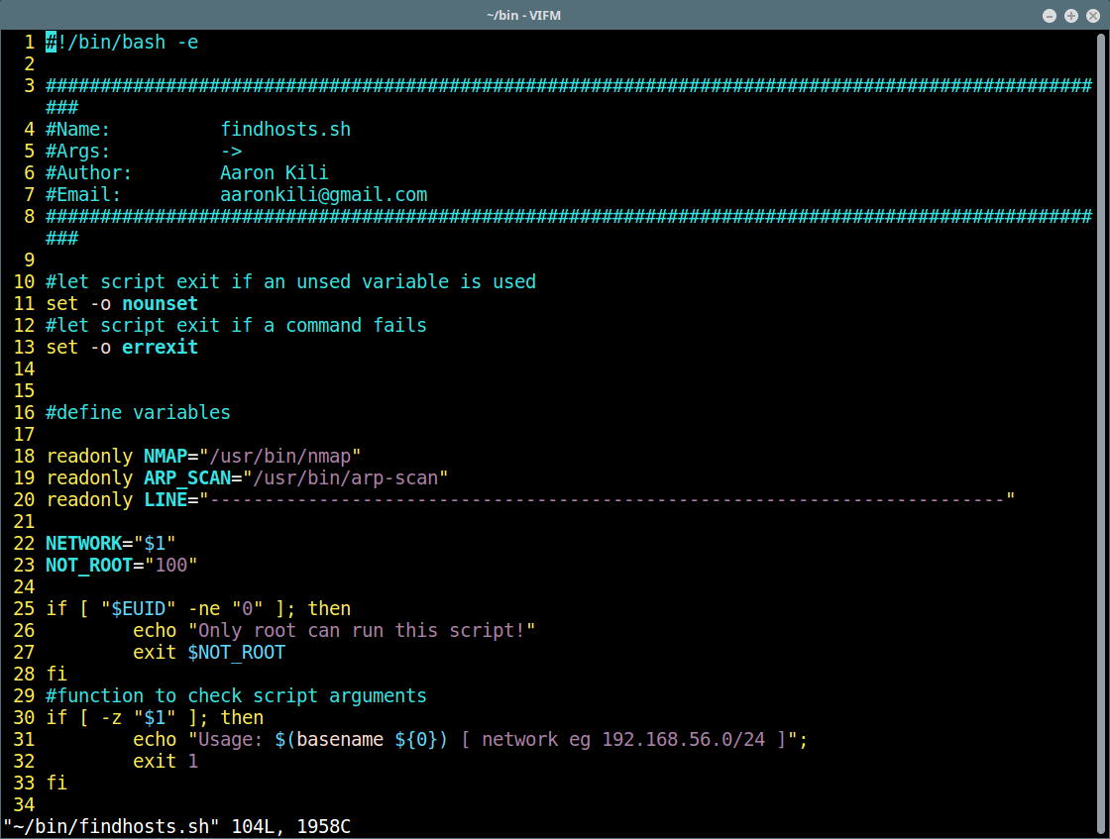Image resolution: width=1110 pixels, height=839 pixels.
Task: Click the title bar reading ~/bin - VIFM
Action: [x=523, y=15]
